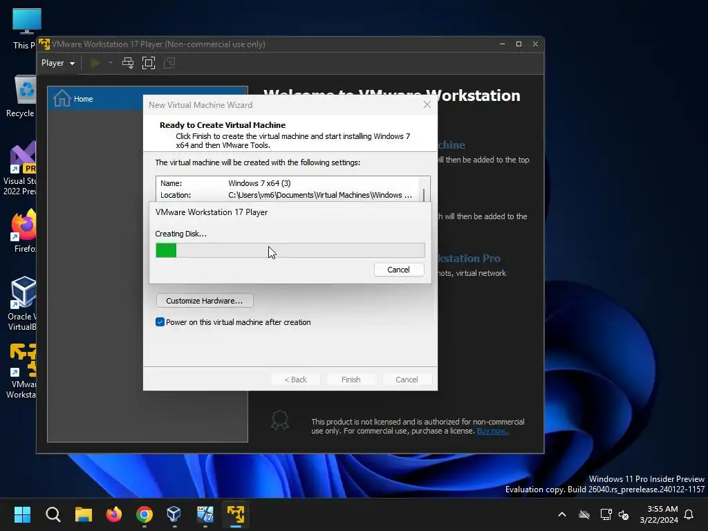Open Customize Hardware settings
Viewport: 708px width, 531px height.
(205, 301)
